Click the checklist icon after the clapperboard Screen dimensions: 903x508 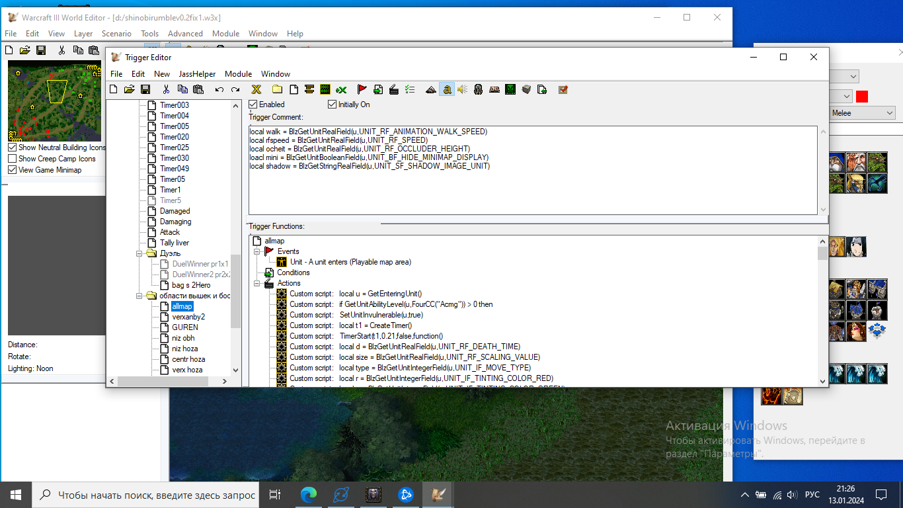tap(410, 90)
